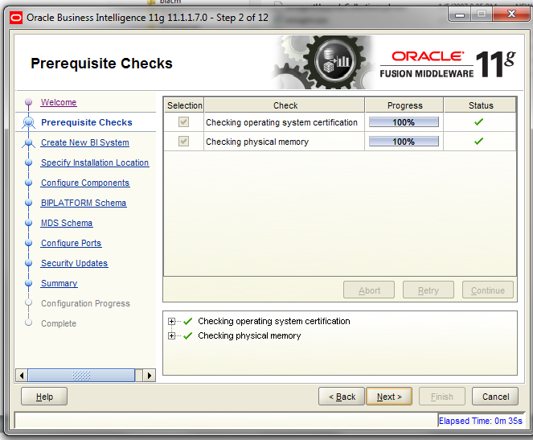Click green status checkmark for operating system certification
Image resolution: width=533 pixels, height=440 pixels.
478,121
